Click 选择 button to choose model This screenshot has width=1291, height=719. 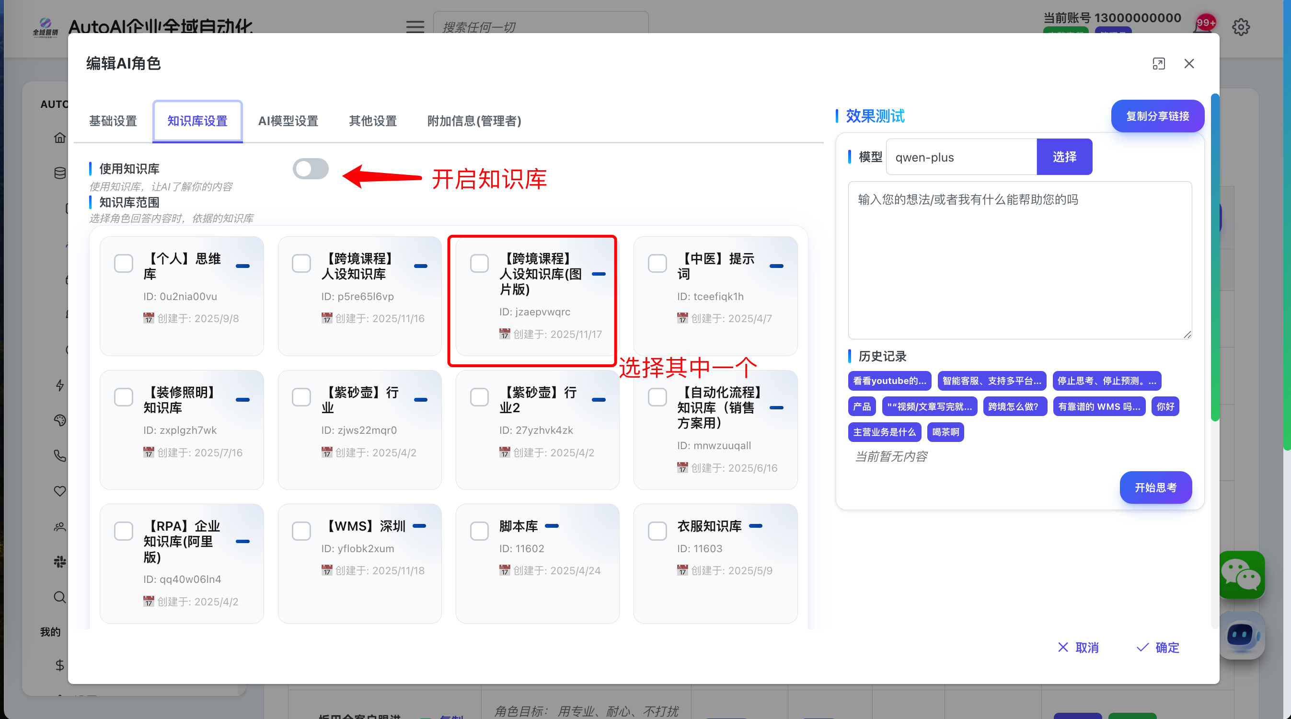(x=1064, y=157)
